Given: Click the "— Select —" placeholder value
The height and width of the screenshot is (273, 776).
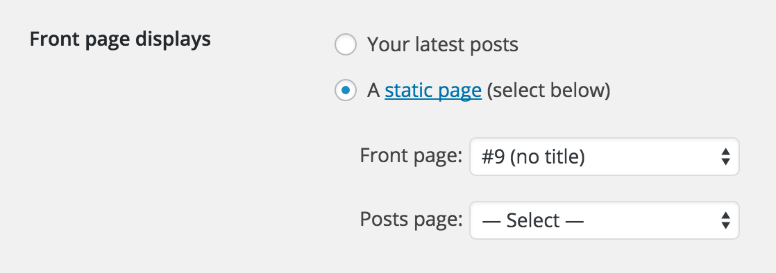Looking at the screenshot, I should click(532, 220).
